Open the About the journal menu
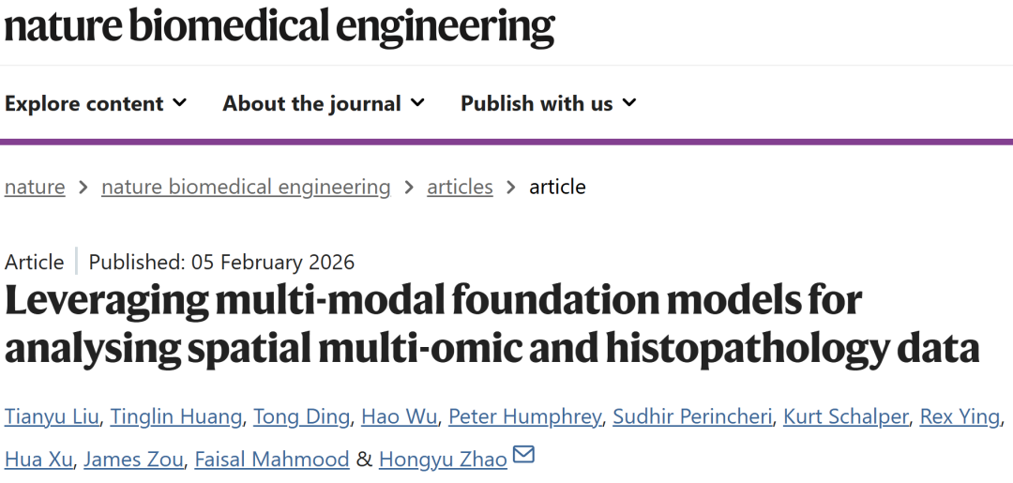Image resolution: width=1013 pixels, height=483 pixels. 323,103
